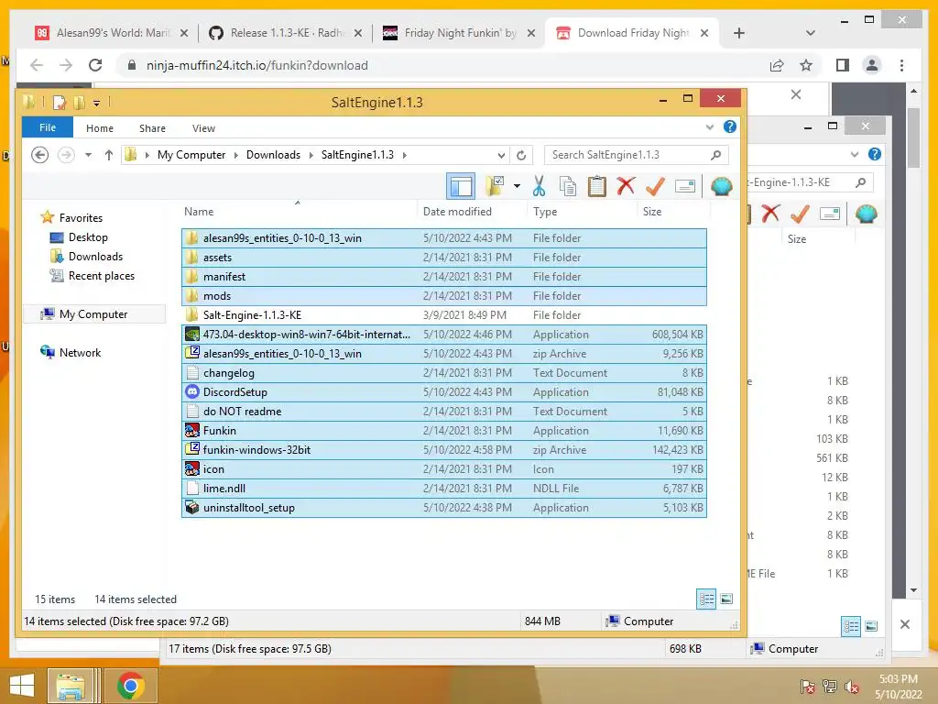Click the orange checkmark Properties icon in SaltEngine1.1.3
This screenshot has width=938, height=704.
click(x=655, y=186)
